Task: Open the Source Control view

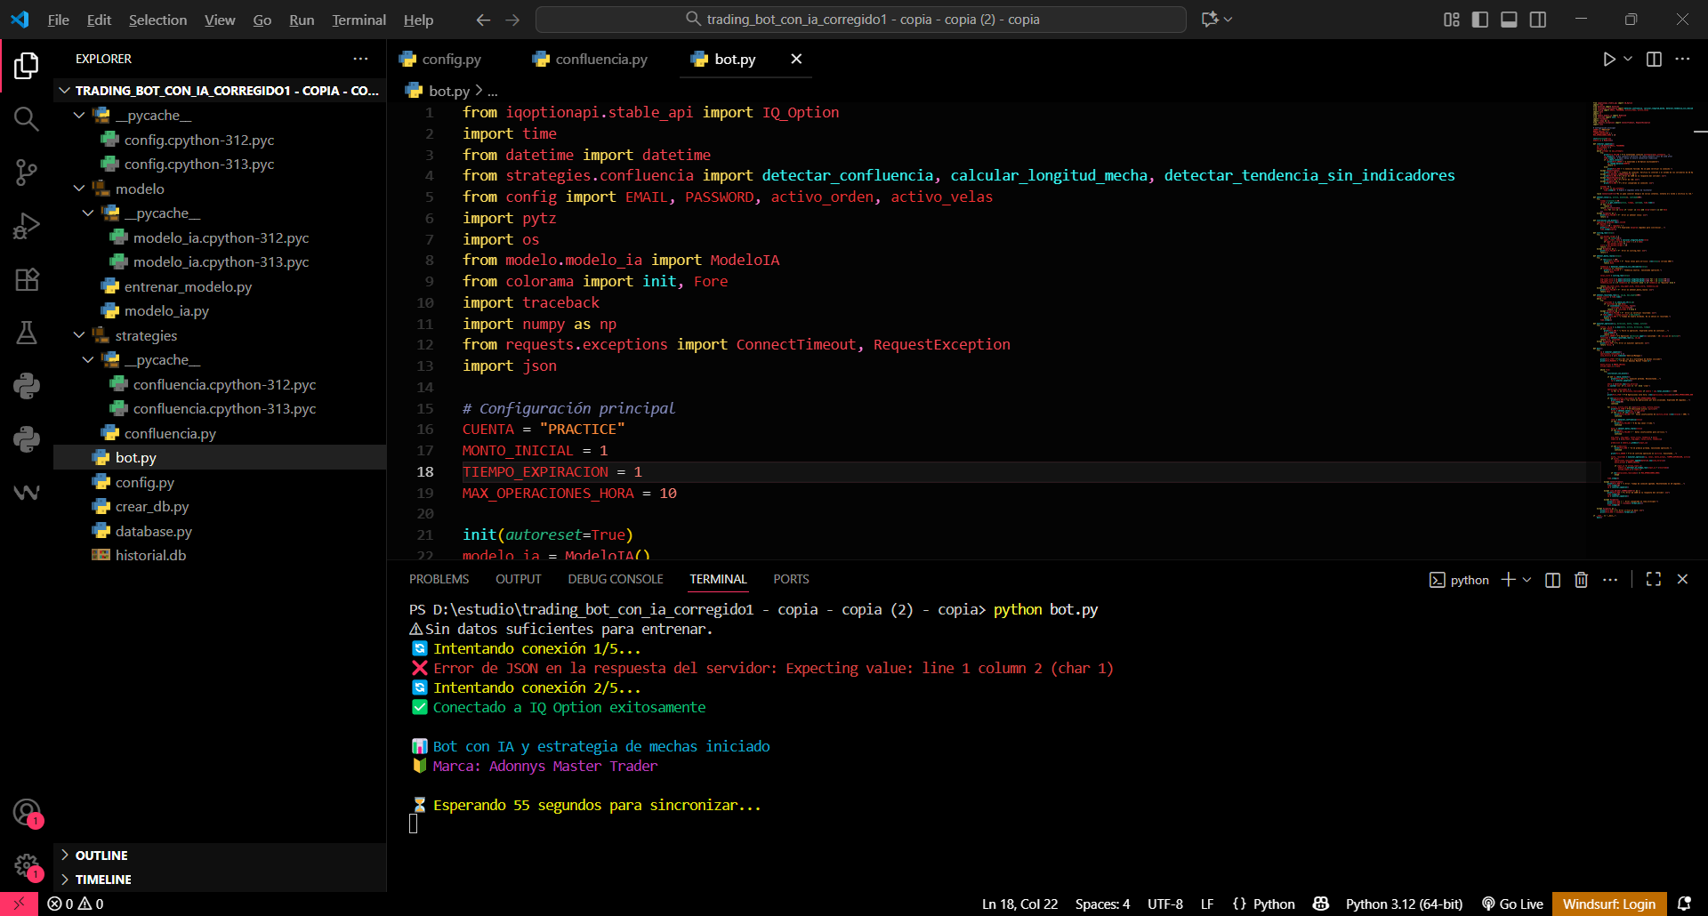Action: pos(26,173)
